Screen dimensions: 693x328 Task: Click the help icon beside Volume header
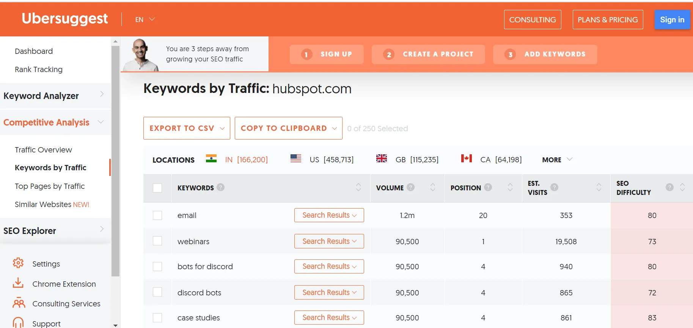pos(410,187)
